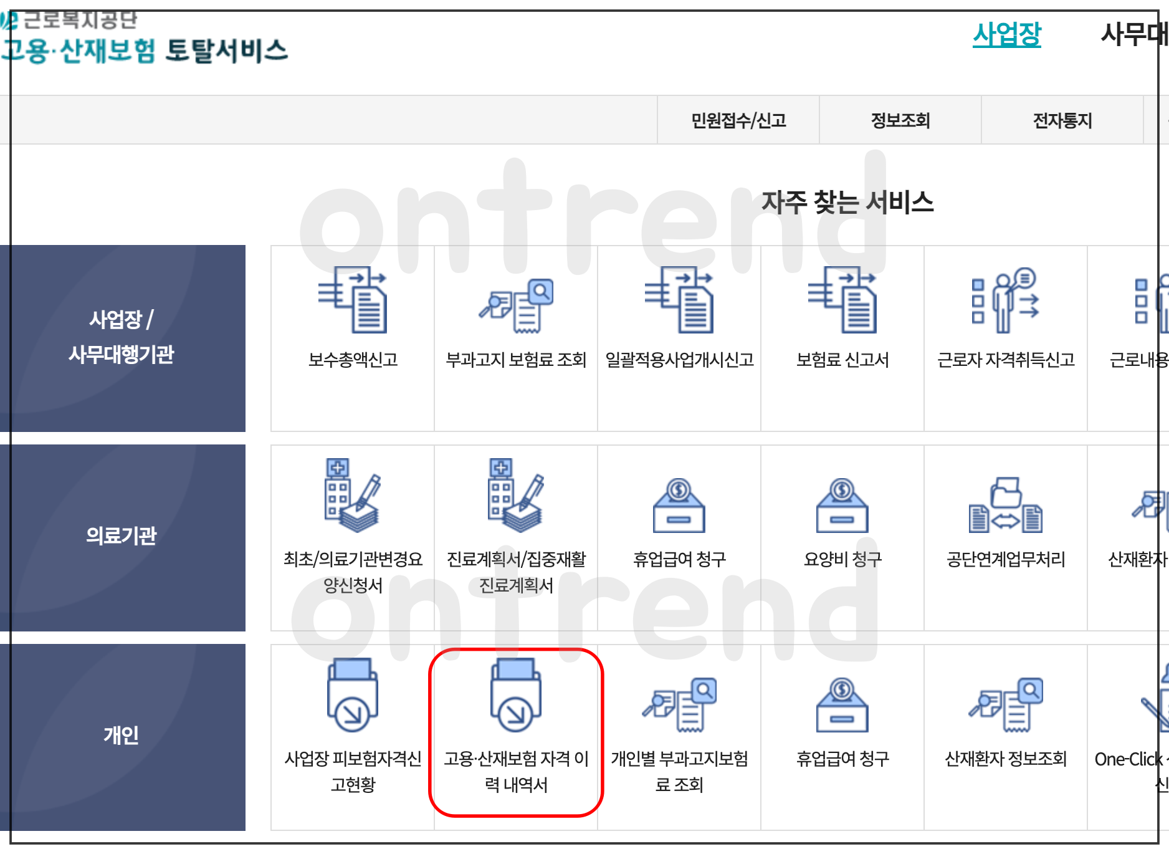Screen dimensions: 1169x854
Task: Click the 사업장 피보험자격신고현황 label
Action: click(x=353, y=772)
